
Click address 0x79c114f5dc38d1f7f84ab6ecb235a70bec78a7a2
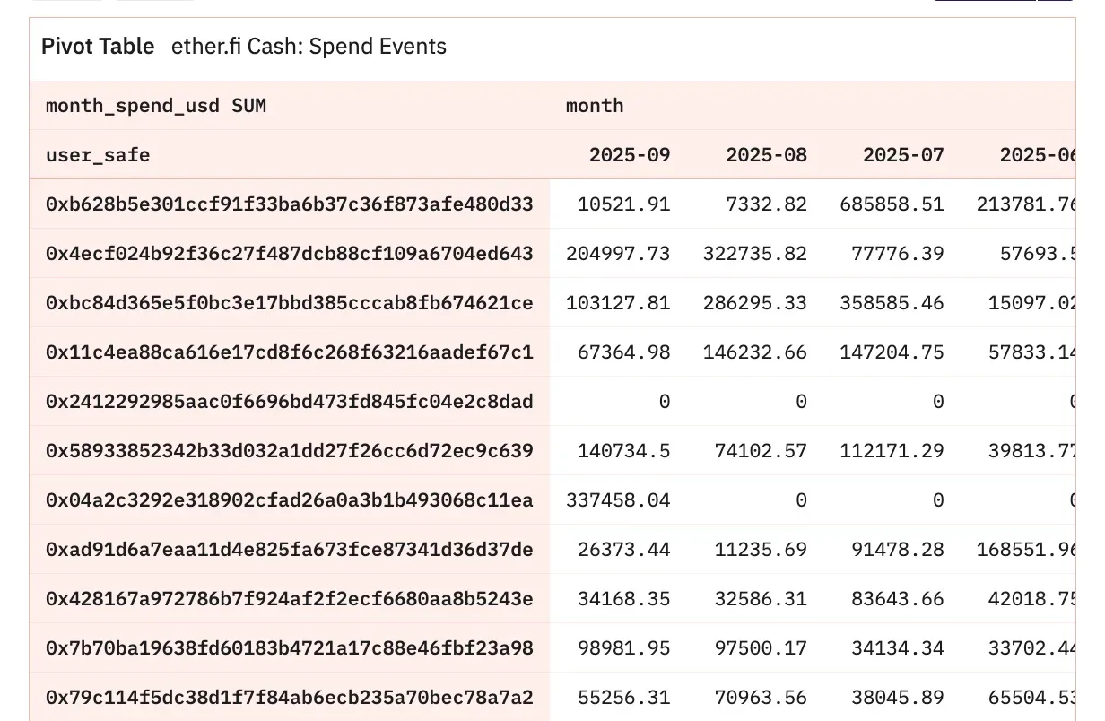click(x=290, y=698)
